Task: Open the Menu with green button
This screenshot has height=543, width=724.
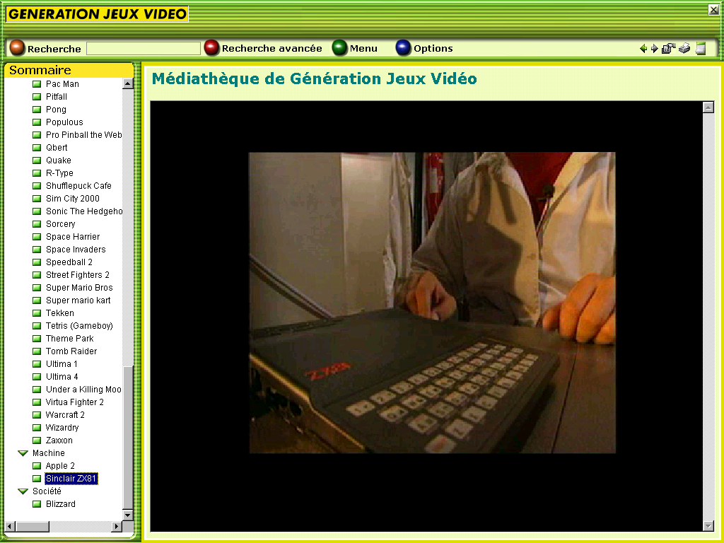Action: click(340, 48)
